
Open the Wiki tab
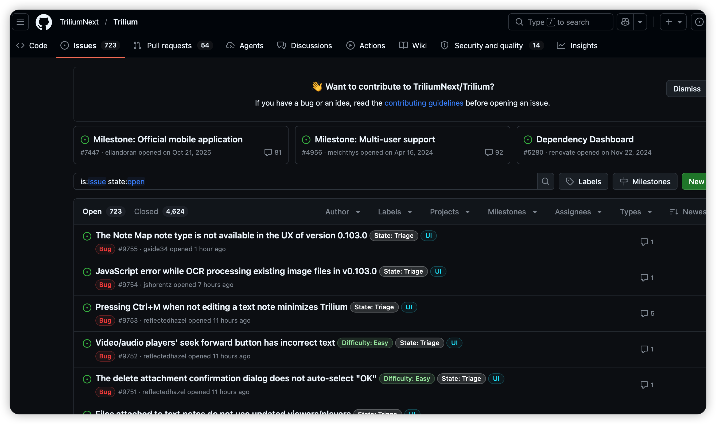click(x=413, y=45)
